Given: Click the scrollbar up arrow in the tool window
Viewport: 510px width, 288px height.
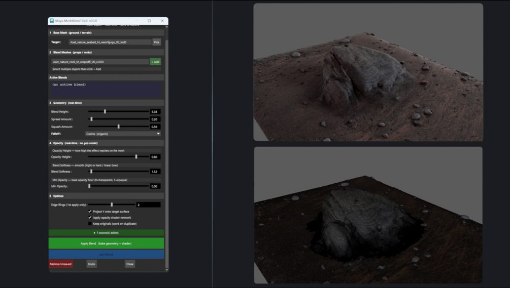Looking at the screenshot, I should 166,27.
